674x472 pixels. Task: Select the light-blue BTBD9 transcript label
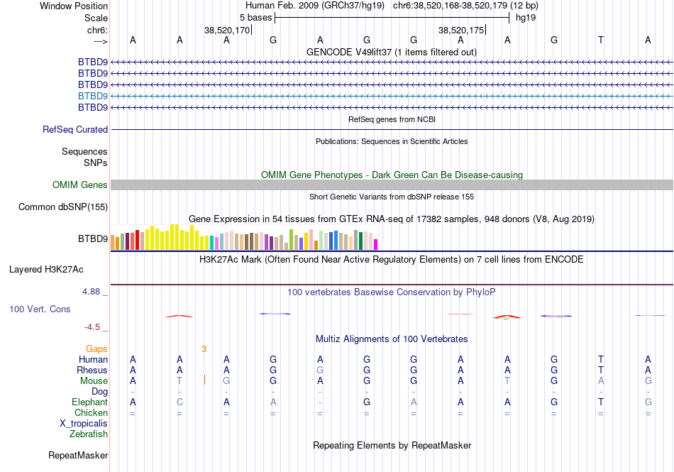coord(93,96)
